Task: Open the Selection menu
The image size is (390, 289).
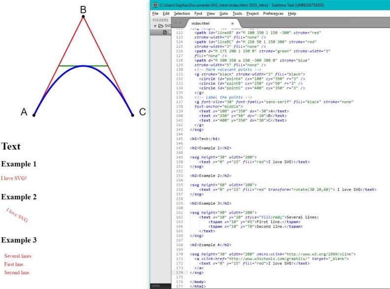Action: click(182, 13)
